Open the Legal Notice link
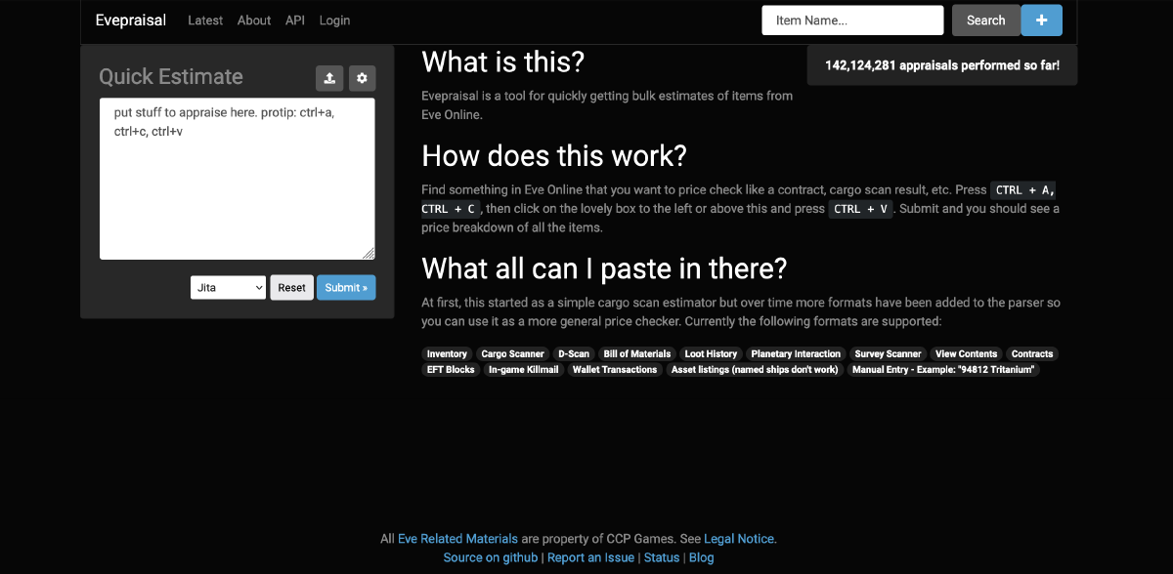The height and width of the screenshot is (574, 1173). [x=739, y=538]
